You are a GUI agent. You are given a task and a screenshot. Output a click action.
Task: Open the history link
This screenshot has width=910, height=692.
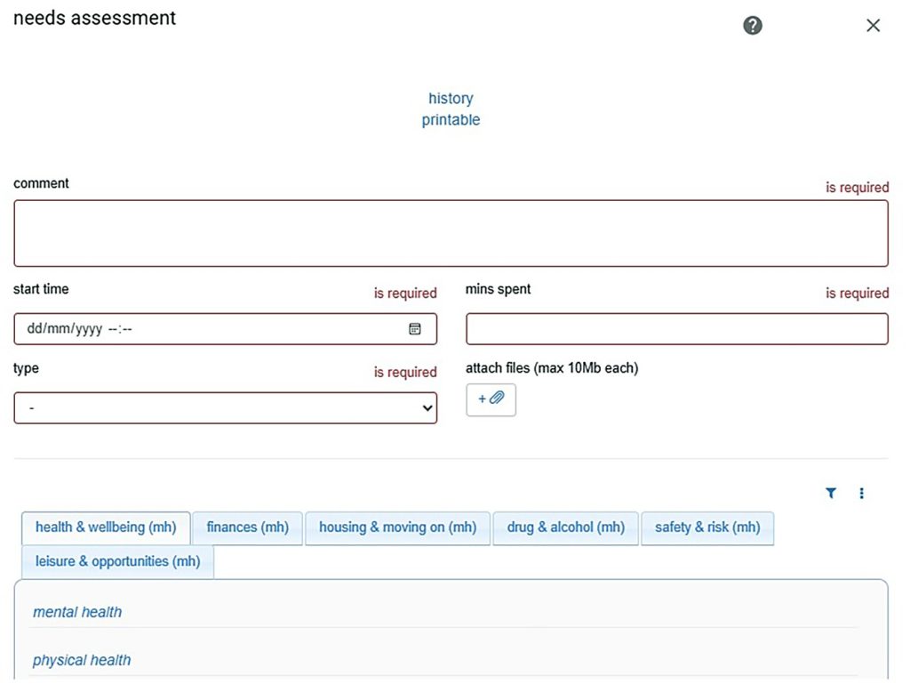(x=451, y=99)
